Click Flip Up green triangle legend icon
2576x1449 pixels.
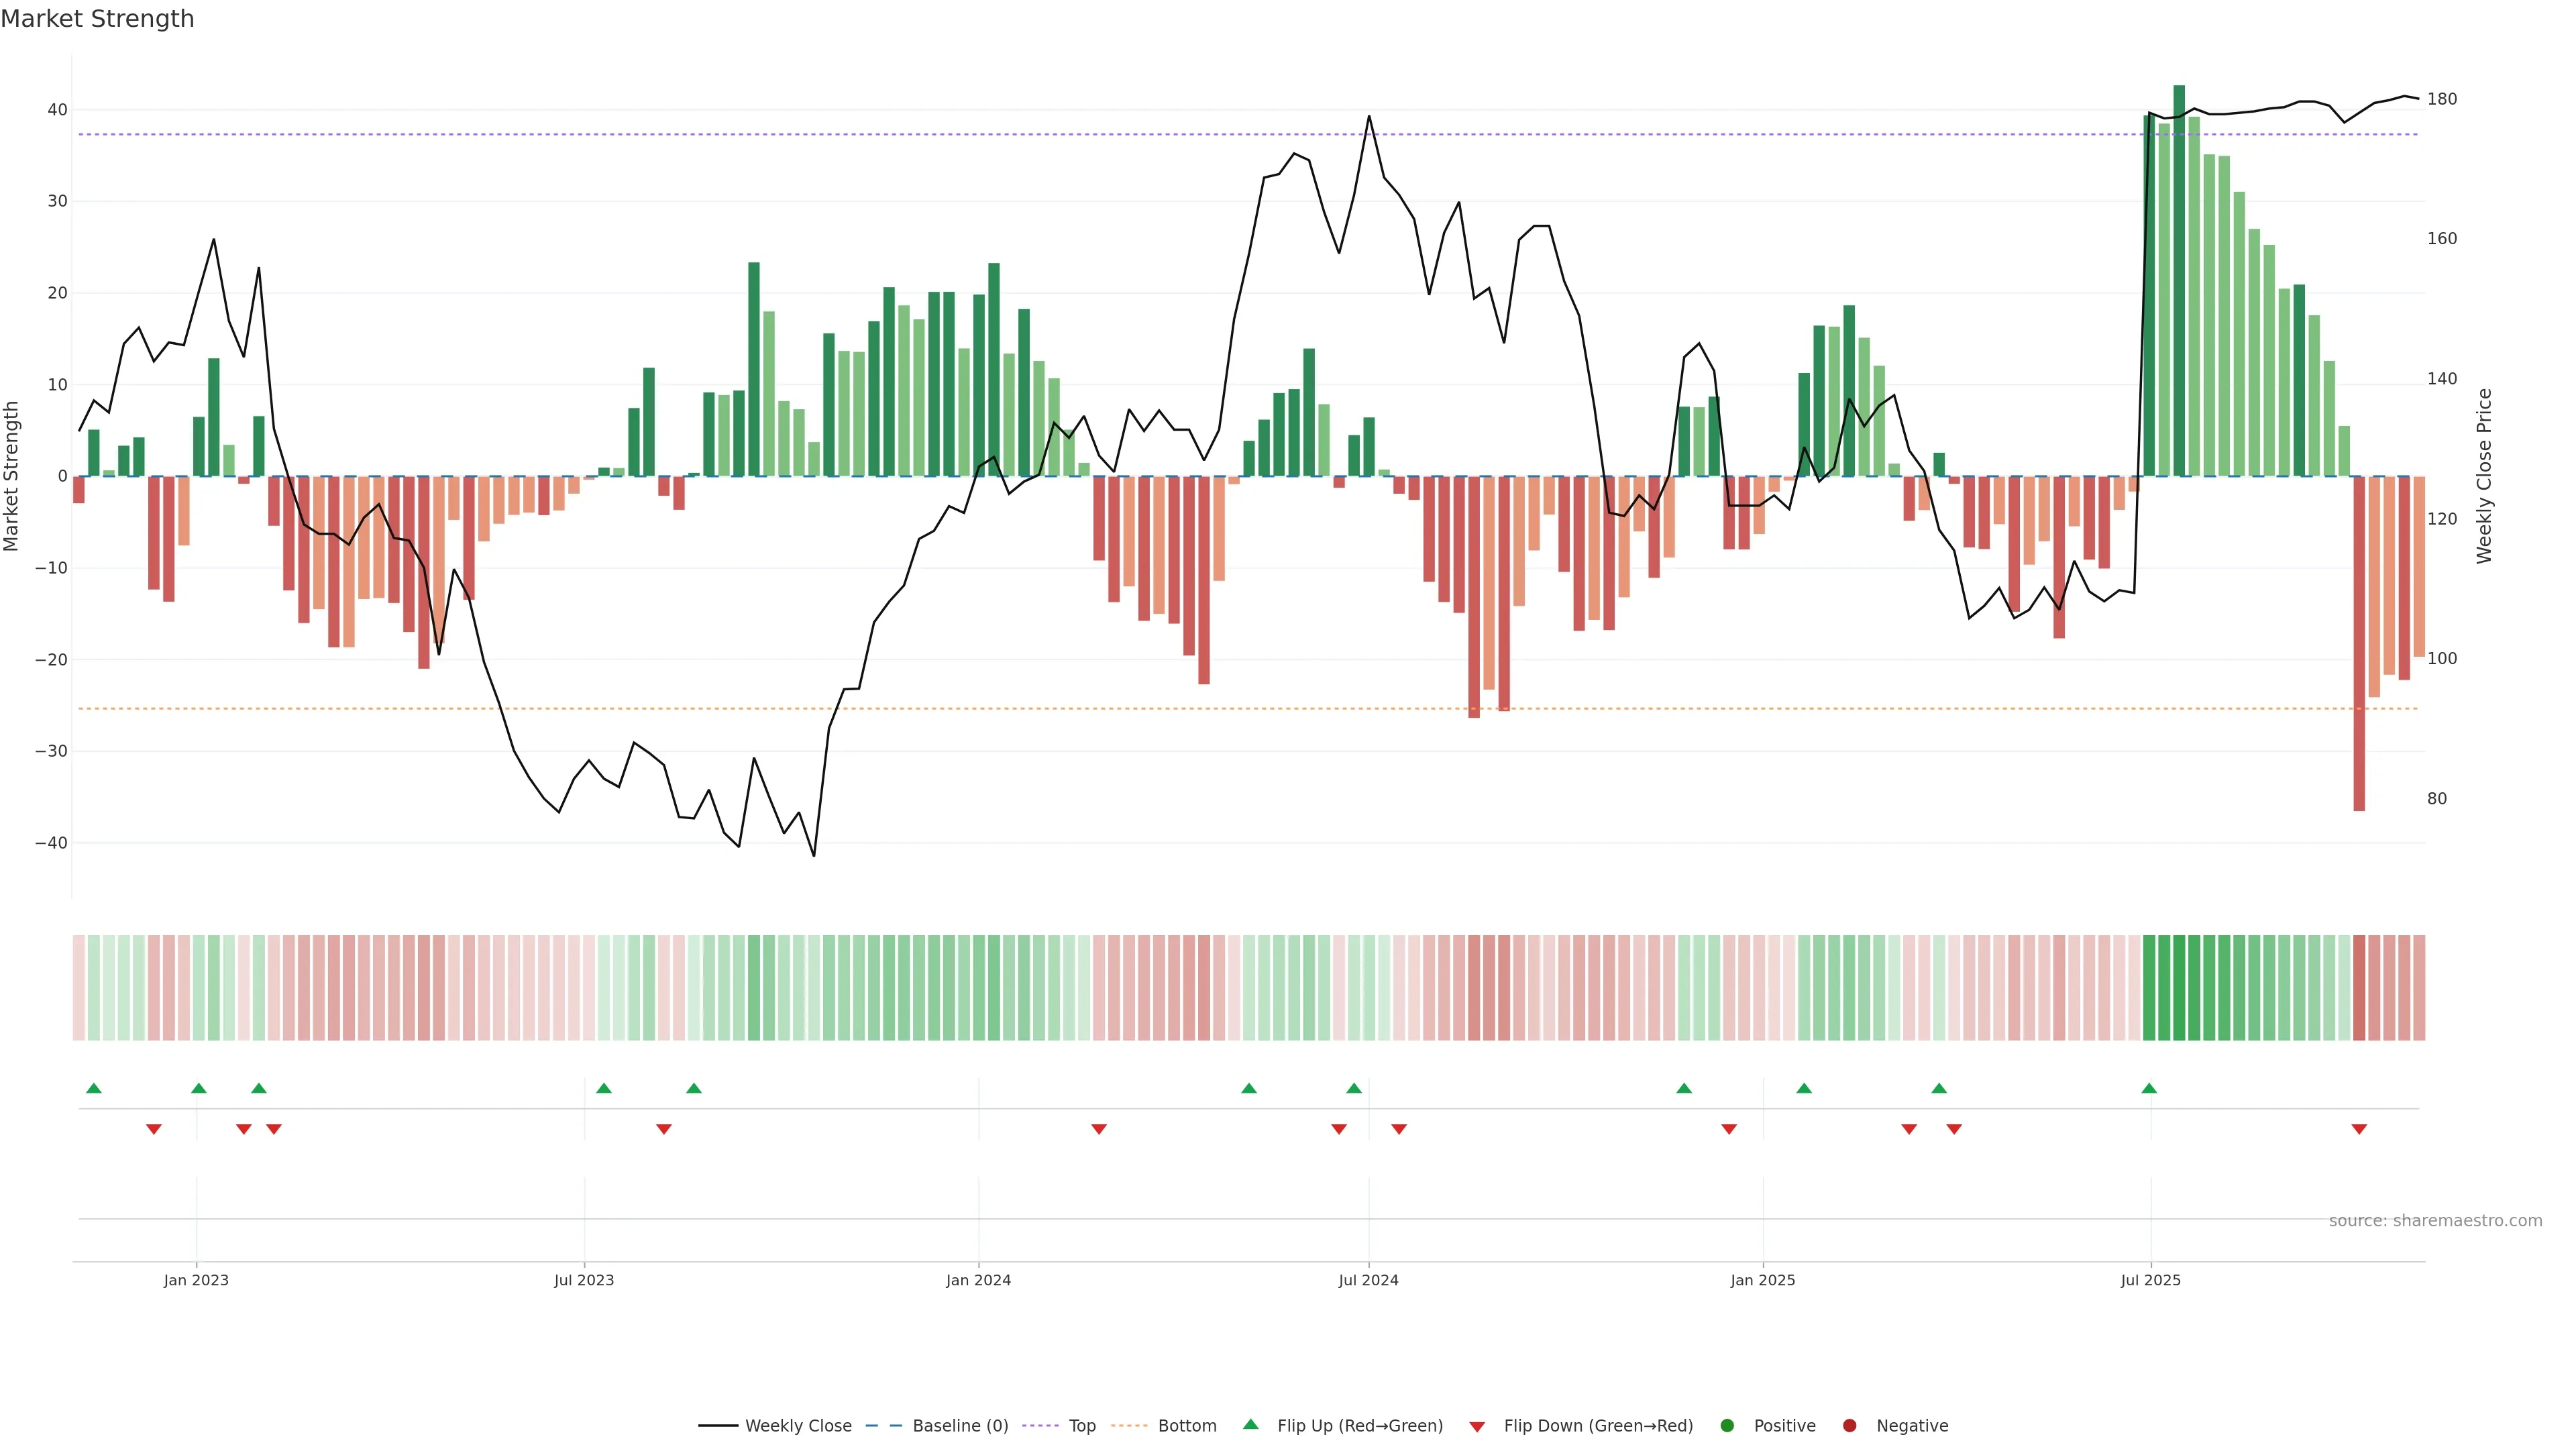1250,1424
